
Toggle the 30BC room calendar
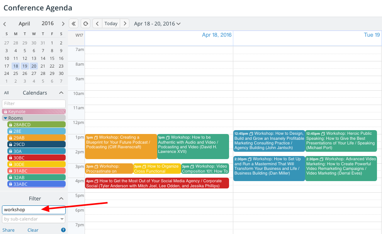(x=37, y=158)
